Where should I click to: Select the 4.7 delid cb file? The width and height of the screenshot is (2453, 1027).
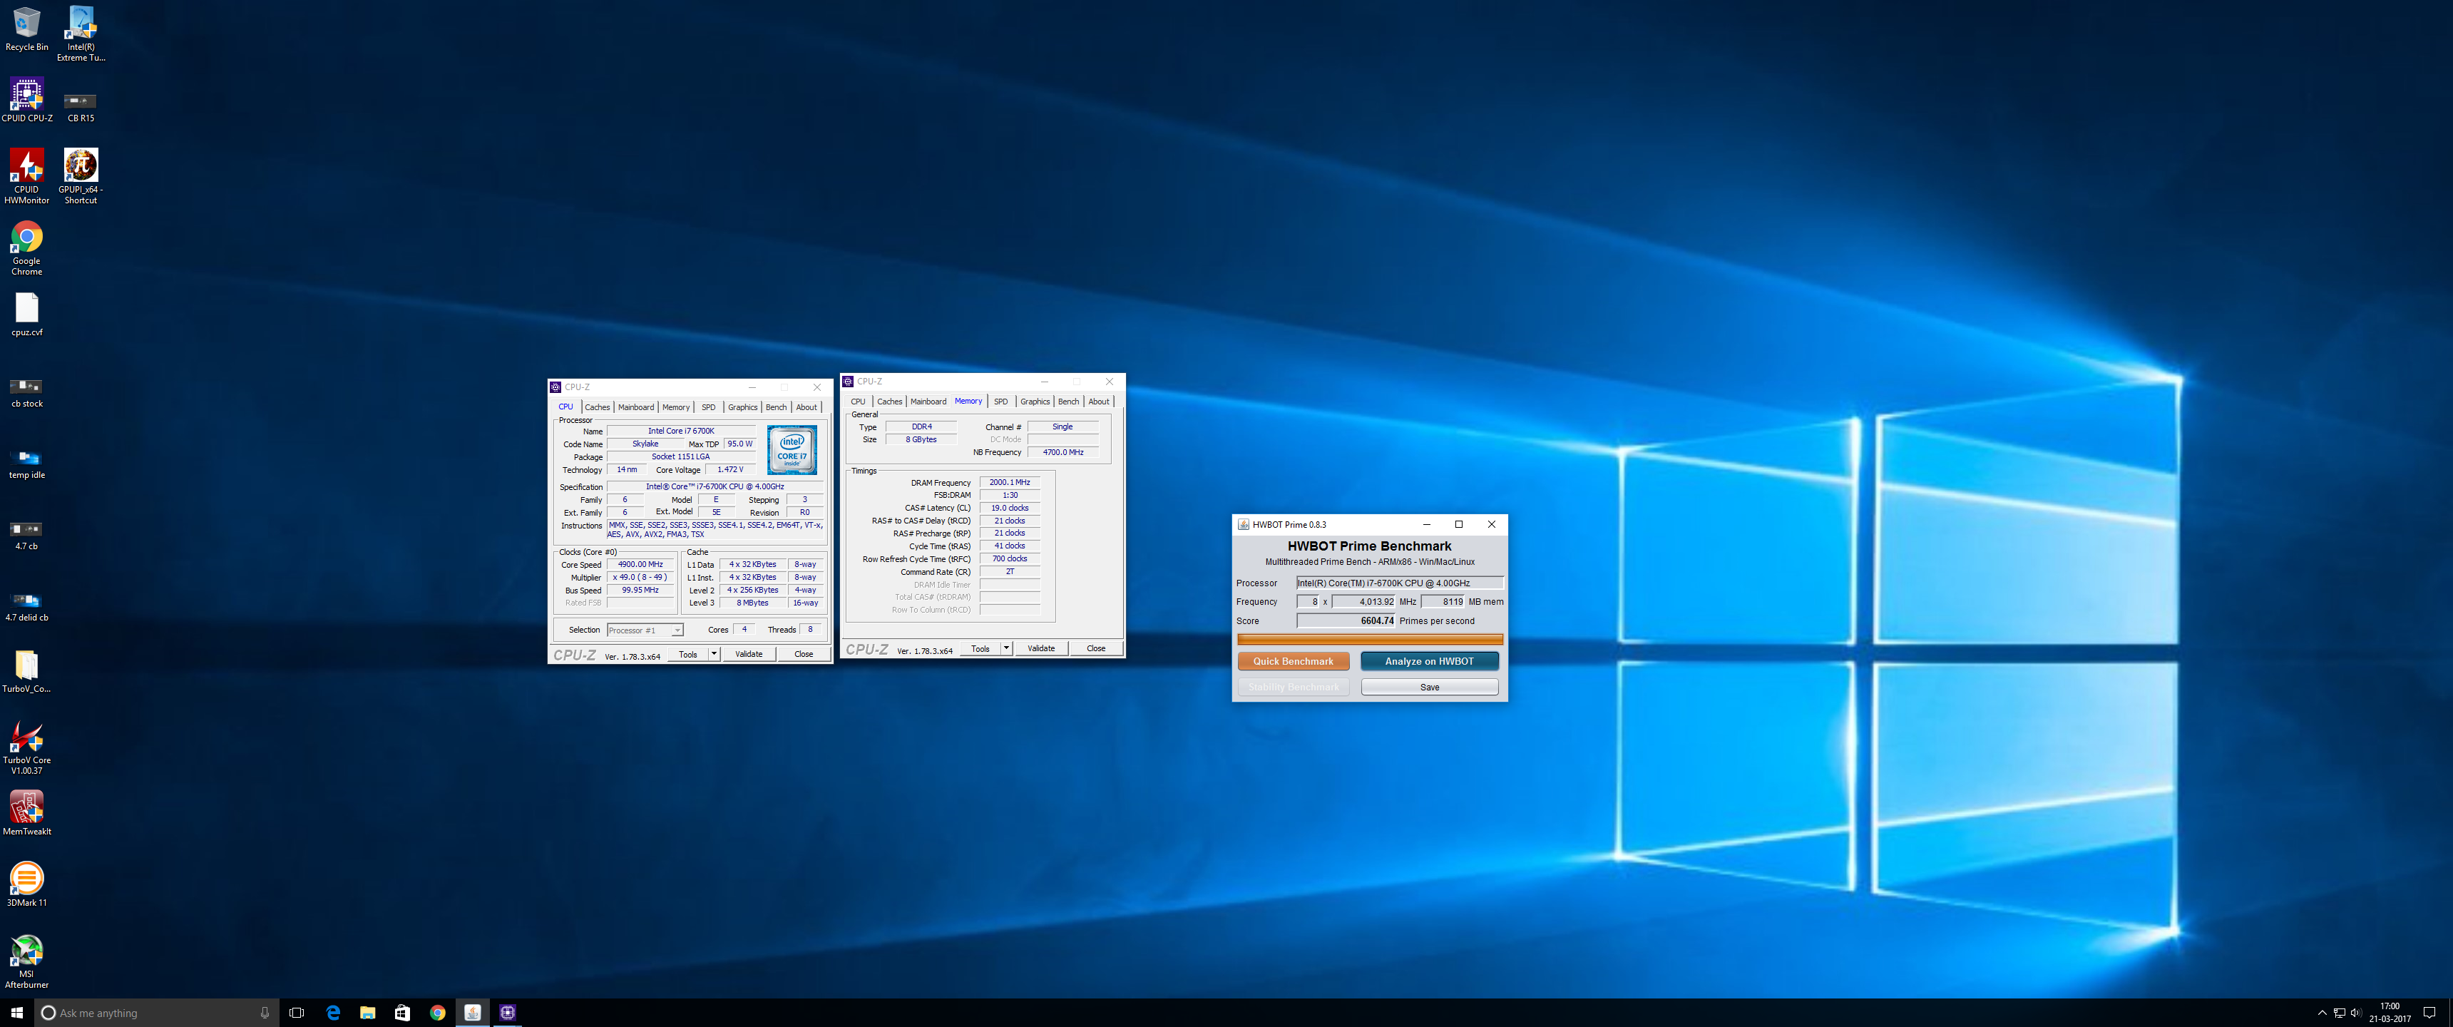tap(26, 607)
